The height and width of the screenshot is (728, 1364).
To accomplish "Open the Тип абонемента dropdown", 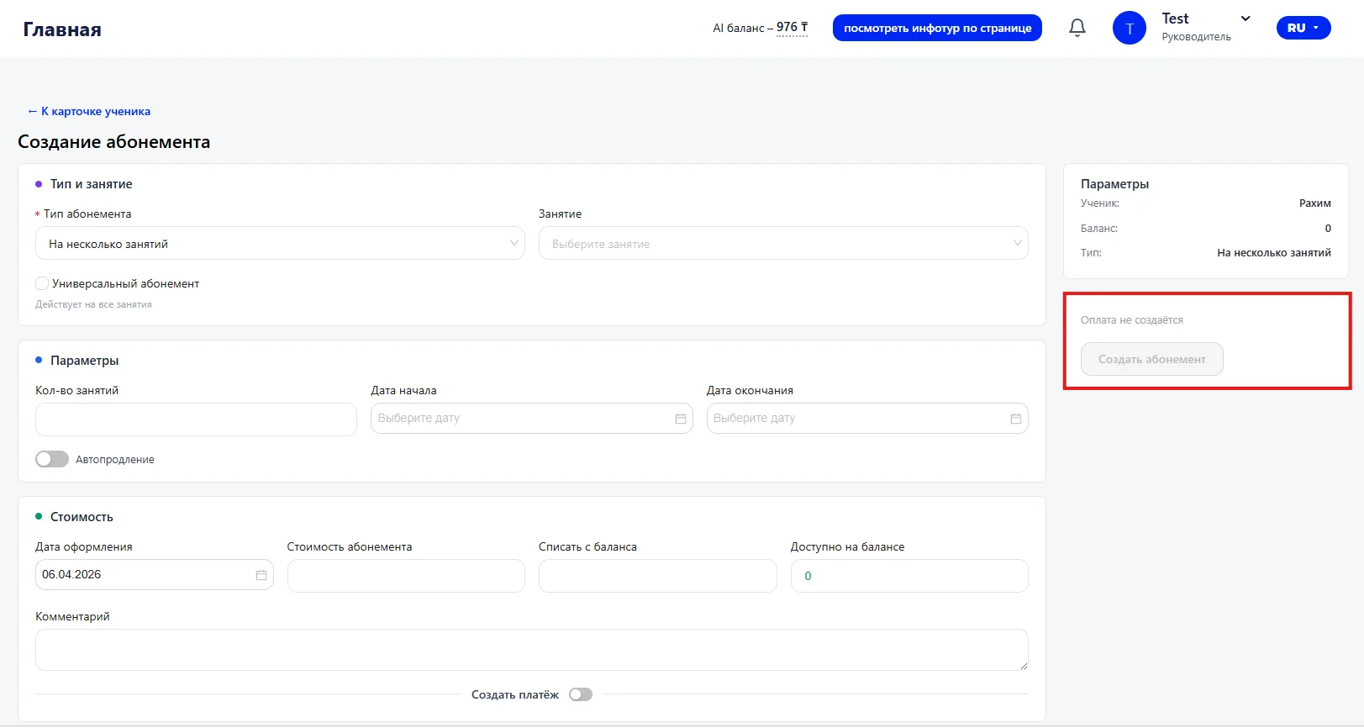I will [280, 244].
